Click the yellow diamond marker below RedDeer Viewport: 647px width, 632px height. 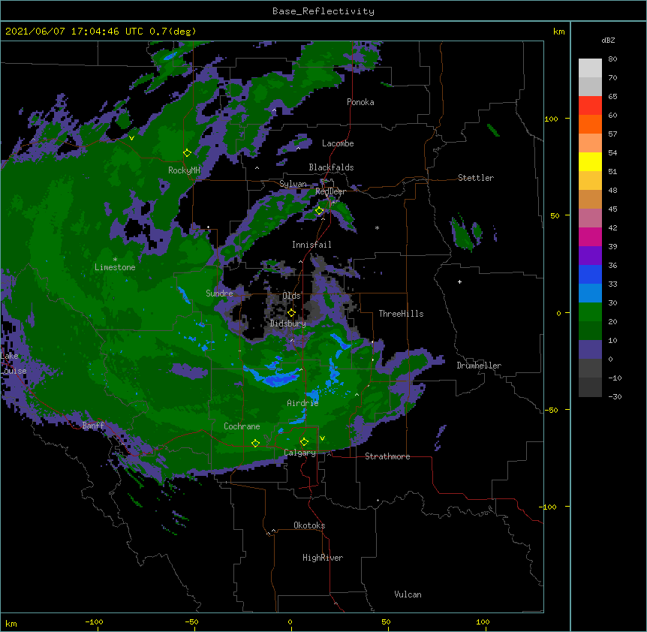click(319, 211)
